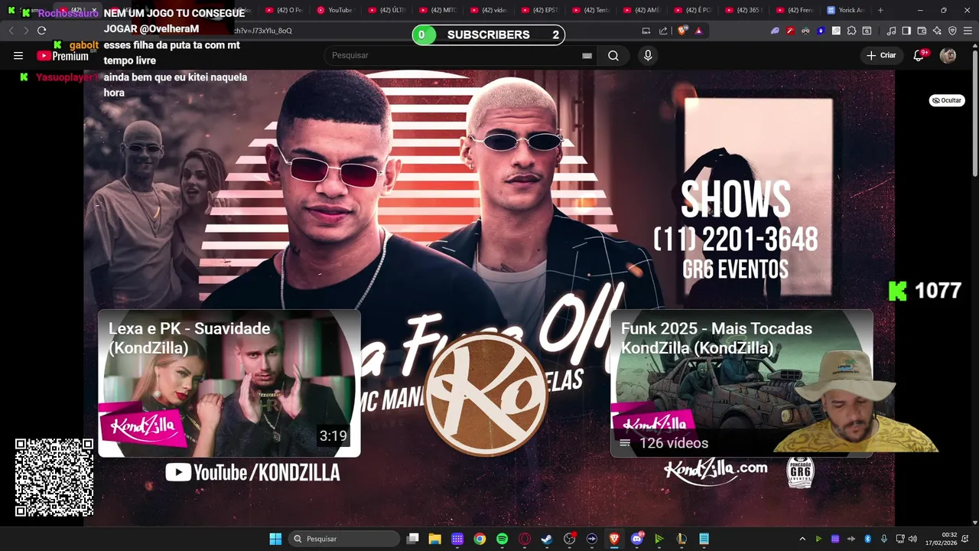
Task: Open the Brave VPN shield icon
Action: [952, 31]
